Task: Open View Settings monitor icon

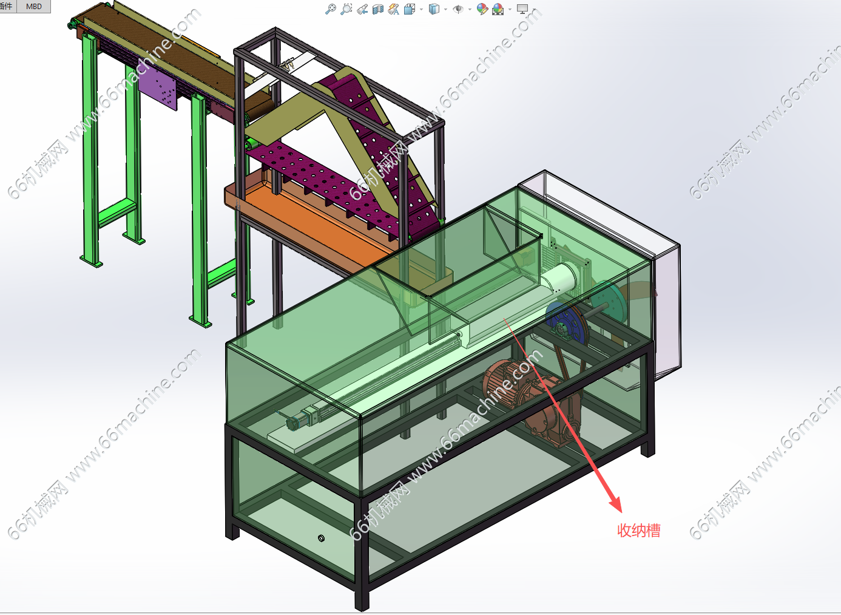Action: click(522, 9)
